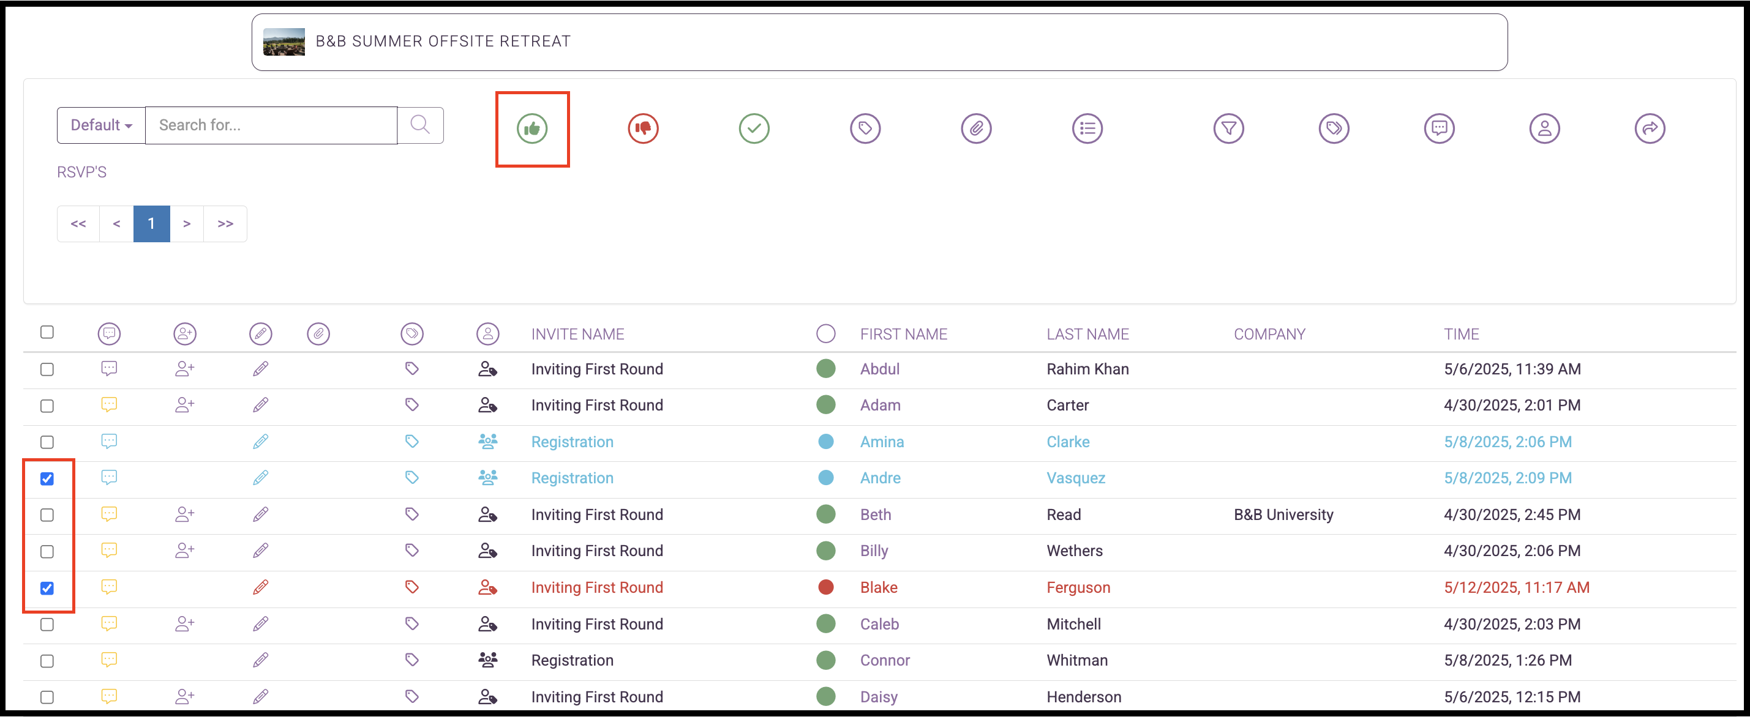The height and width of the screenshot is (717, 1750).
Task: Click the share/forward arrow icon
Action: [1650, 128]
